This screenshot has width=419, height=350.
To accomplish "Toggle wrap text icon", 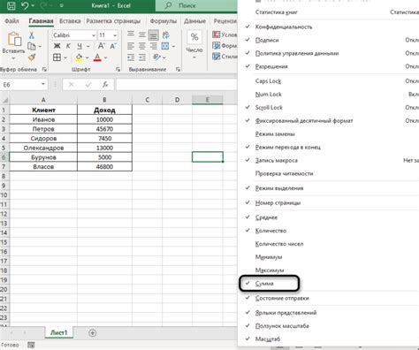I will (165, 35).
